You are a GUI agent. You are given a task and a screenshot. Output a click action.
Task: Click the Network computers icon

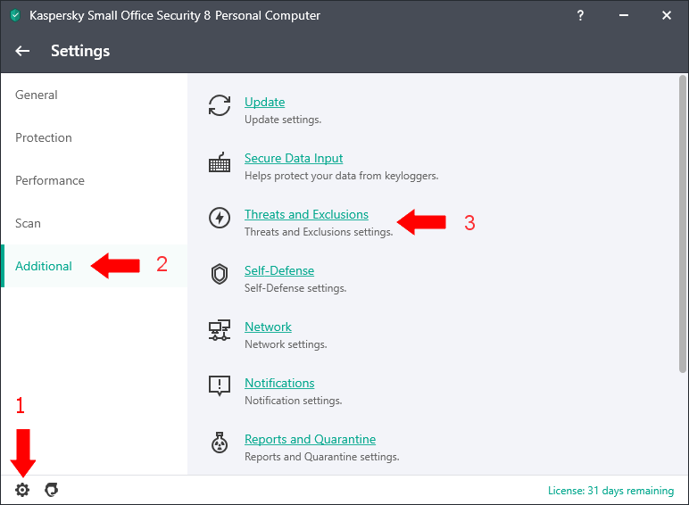tap(220, 330)
